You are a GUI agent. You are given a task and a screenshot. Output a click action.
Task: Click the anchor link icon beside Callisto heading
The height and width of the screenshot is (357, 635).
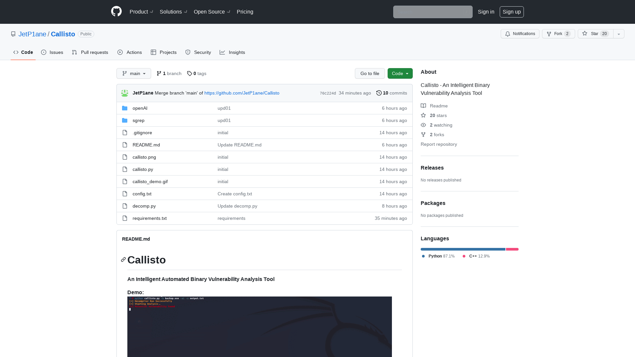click(x=123, y=260)
